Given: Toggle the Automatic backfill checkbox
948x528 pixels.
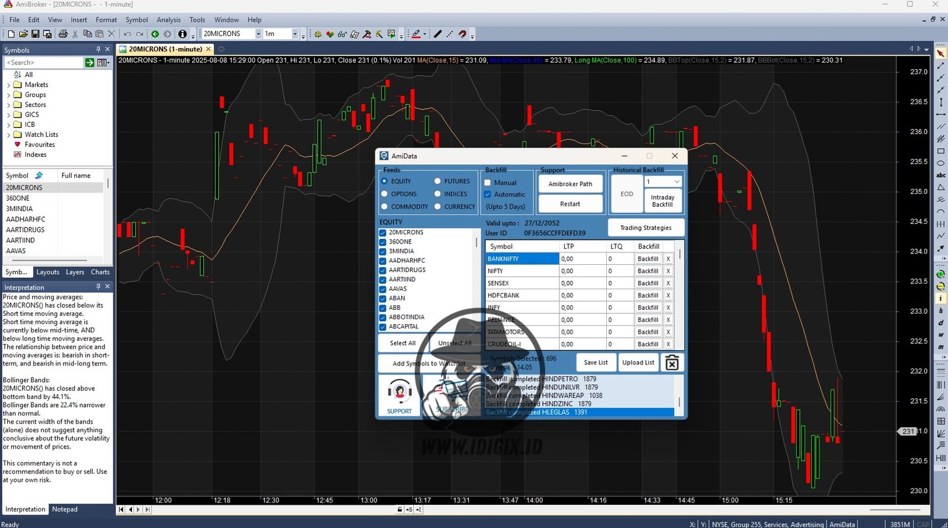Looking at the screenshot, I should (x=488, y=194).
